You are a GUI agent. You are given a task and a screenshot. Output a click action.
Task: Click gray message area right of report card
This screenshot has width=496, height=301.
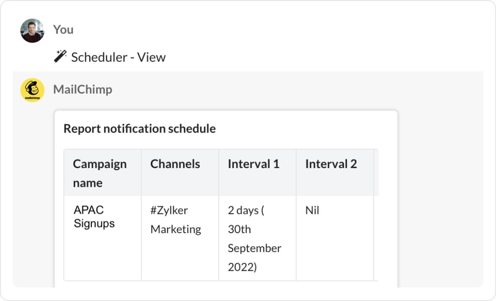(440, 189)
